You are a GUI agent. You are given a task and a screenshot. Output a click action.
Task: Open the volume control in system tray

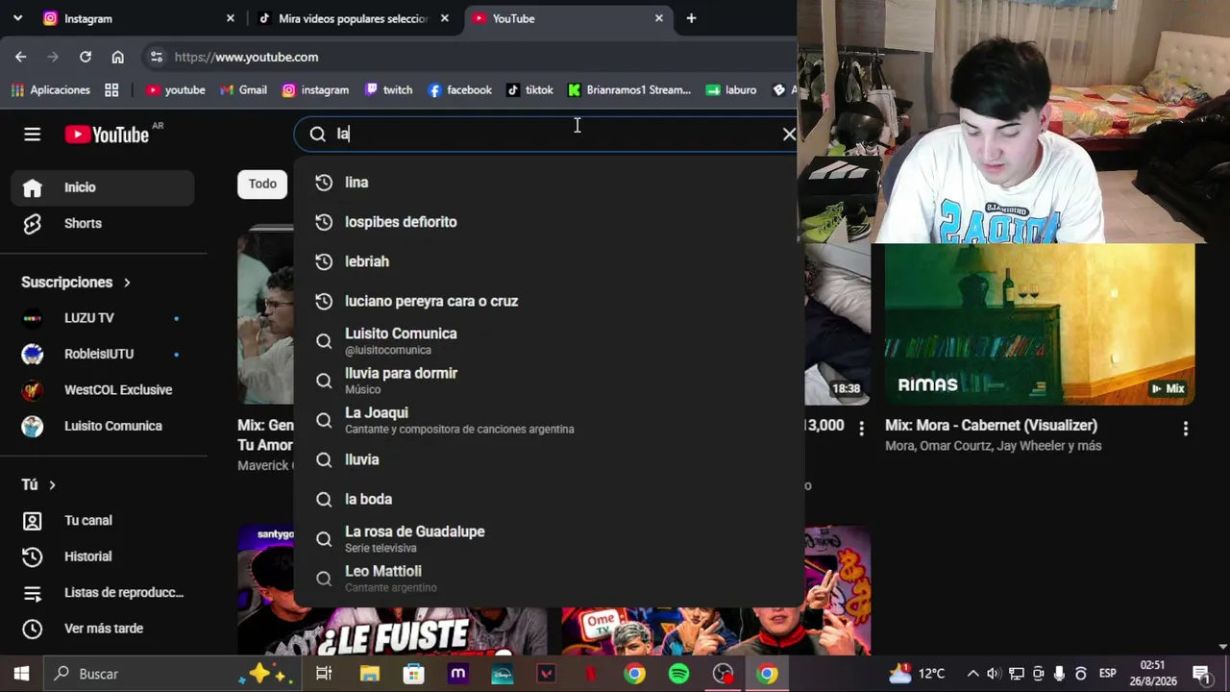(x=994, y=674)
